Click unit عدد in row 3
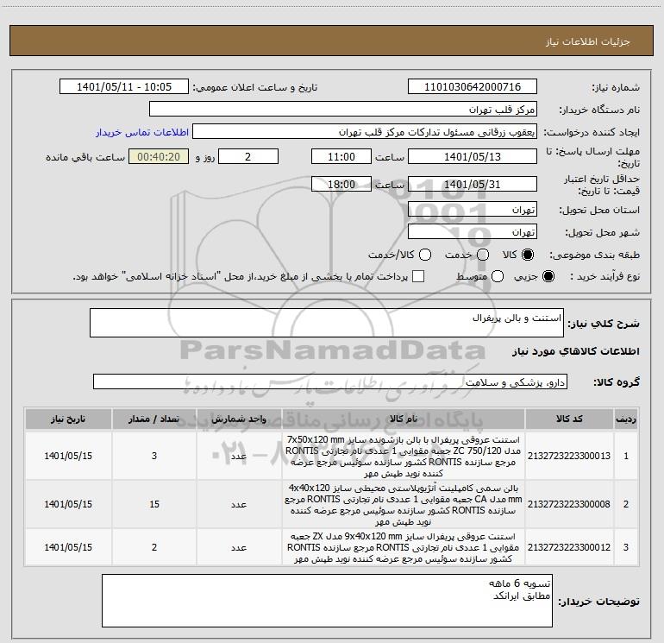 (239, 547)
